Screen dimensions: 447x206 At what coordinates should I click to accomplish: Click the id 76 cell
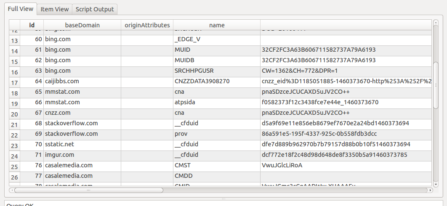(x=32, y=166)
